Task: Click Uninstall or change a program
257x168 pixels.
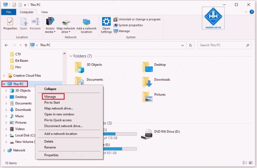Action: pyautogui.click(x=137, y=19)
